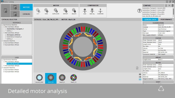Click the Motor Catalog app icon in title bar
175x98 pixels.
pos(2,2)
